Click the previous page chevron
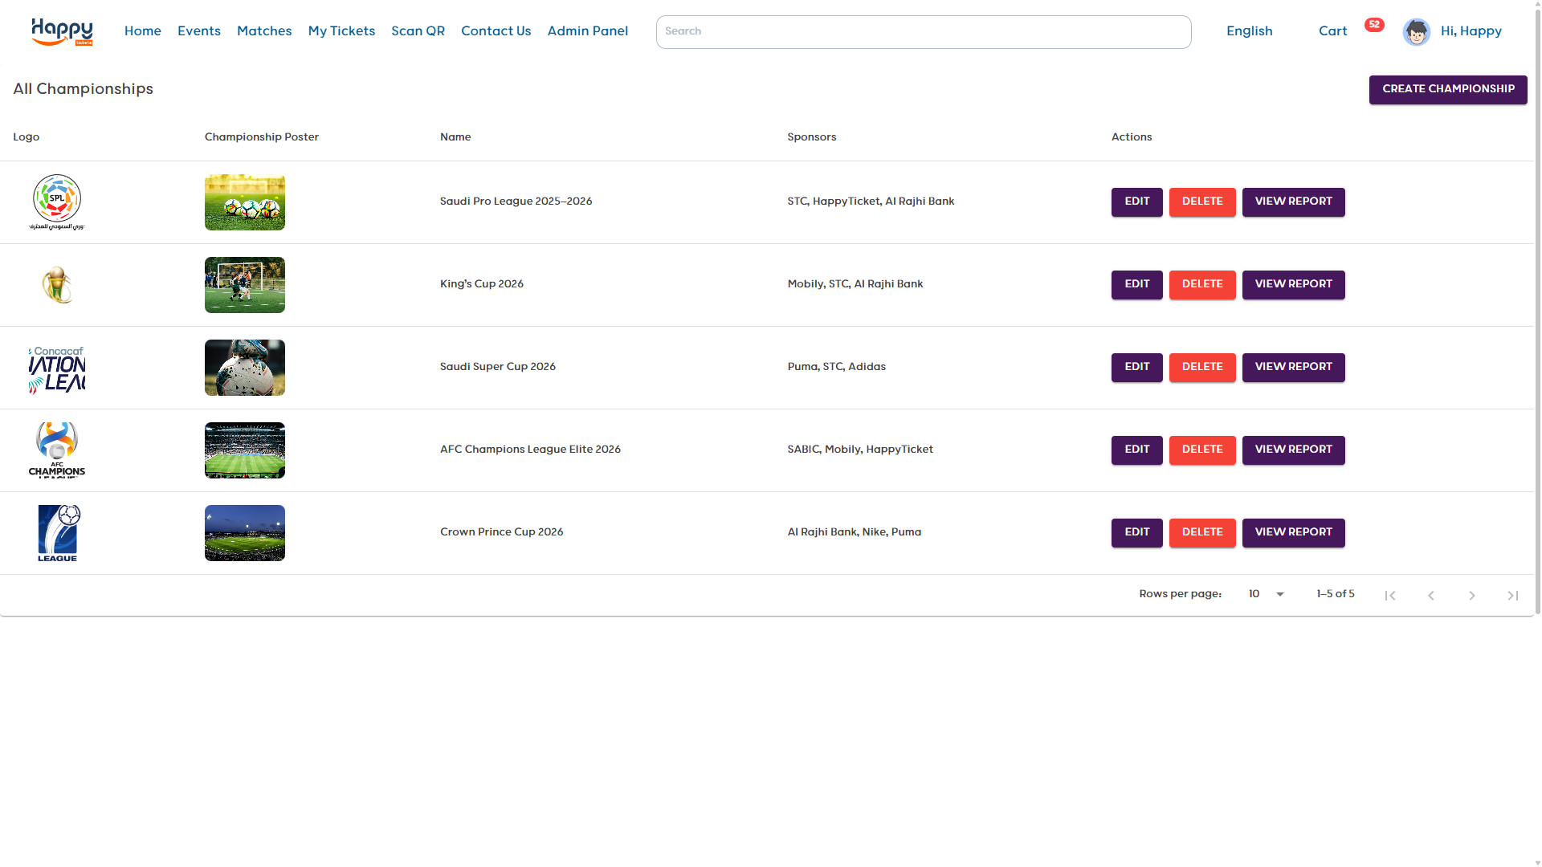This screenshot has width=1542, height=867. point(1431,595)
